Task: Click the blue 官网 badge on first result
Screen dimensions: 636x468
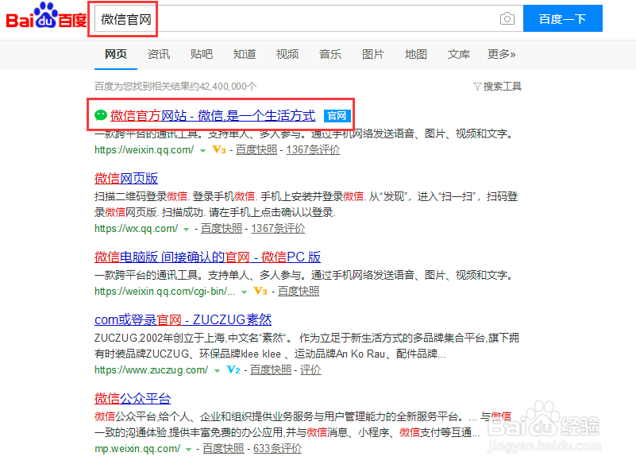Action: click(x=337, y=116)
